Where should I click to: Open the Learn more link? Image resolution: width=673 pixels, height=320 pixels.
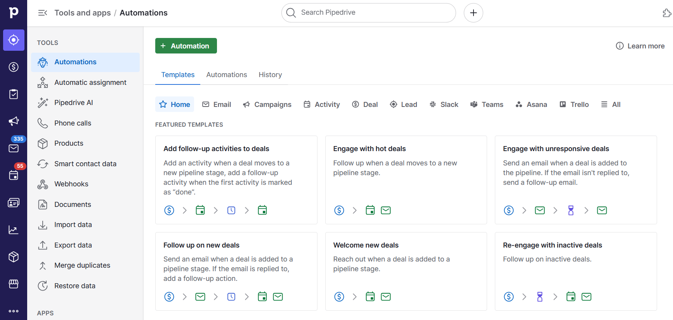click(640, 46)
